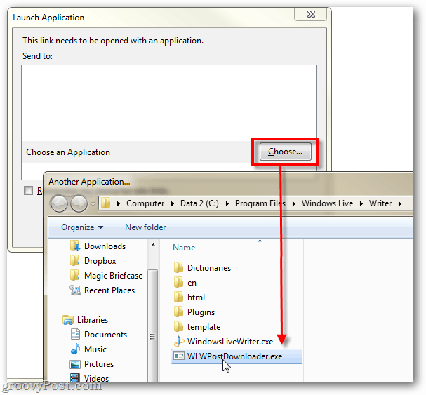Click New folder in toolbar
426x395 pixels.
145,227
